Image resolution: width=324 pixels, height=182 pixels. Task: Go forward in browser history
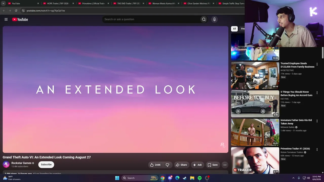tap(10, 11)
